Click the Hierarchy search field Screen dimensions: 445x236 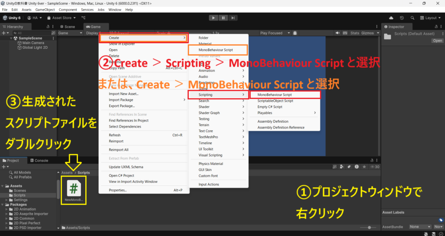pyautogui.click(x=31, y=33)
